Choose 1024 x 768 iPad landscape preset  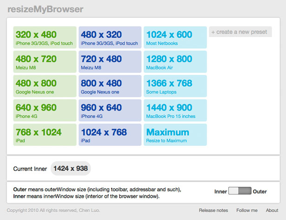click(110, 135)
